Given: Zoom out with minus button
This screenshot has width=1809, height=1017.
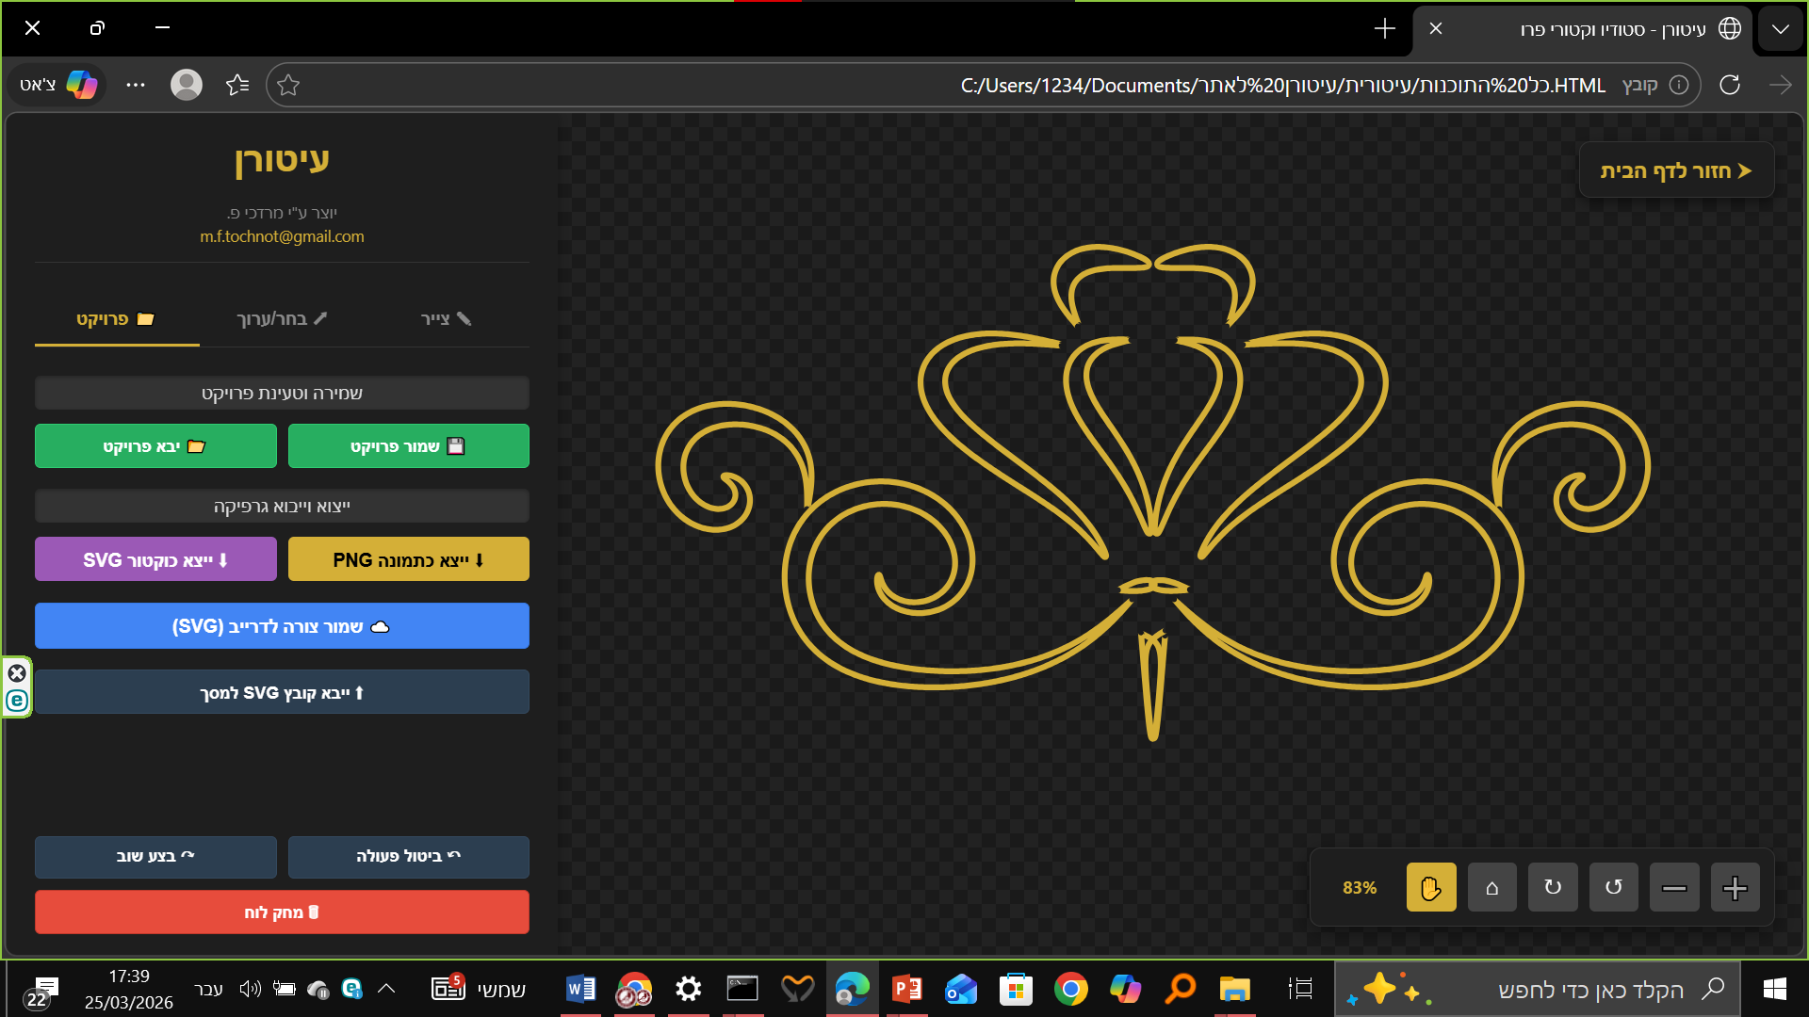Looking at the screenshot, I should 1674,887.
